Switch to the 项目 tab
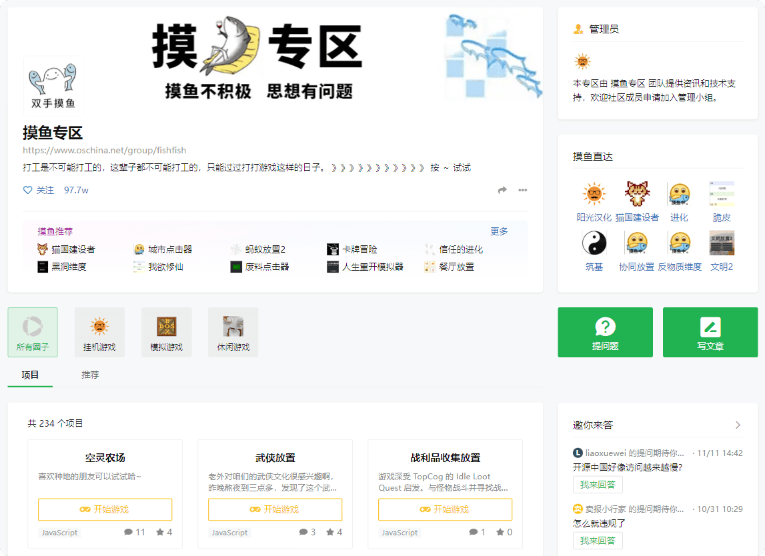 pos(30,375)
